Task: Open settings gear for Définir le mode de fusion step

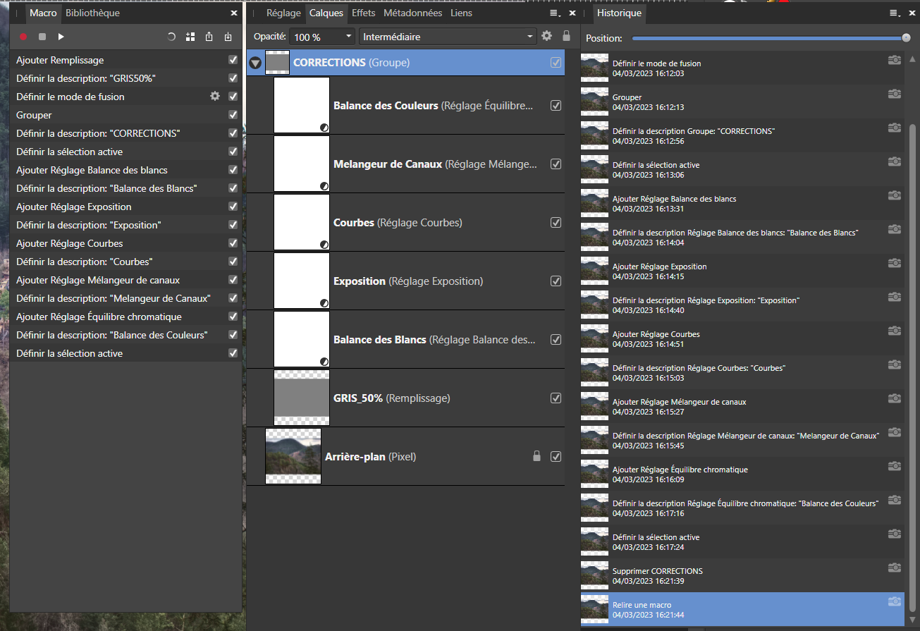Action: [x=215, y=97]
